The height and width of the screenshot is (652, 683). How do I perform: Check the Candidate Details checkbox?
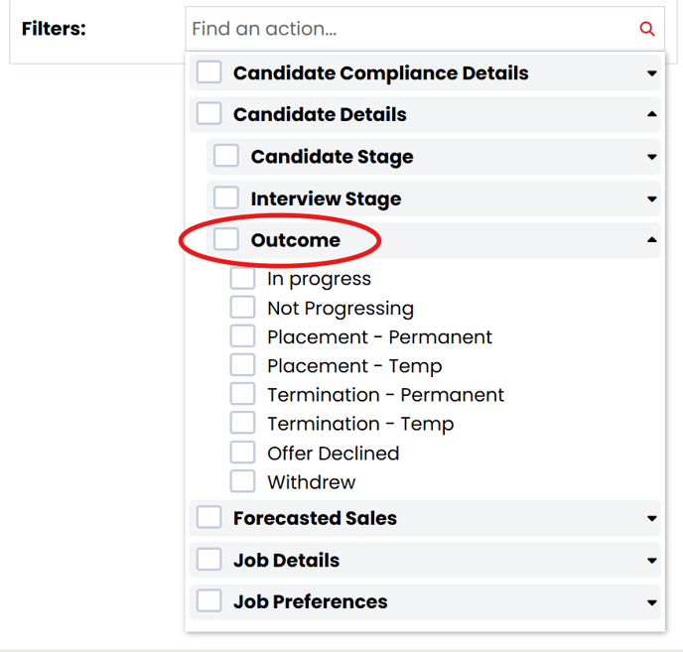(x=209, y=114)
